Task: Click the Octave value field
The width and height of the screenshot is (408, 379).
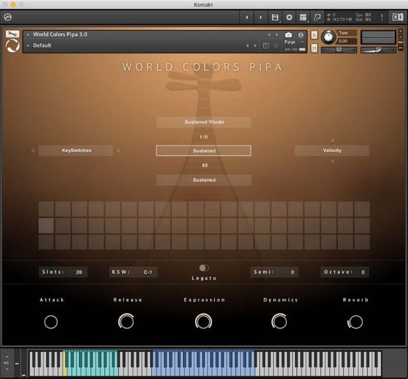Action: point(344,272)
